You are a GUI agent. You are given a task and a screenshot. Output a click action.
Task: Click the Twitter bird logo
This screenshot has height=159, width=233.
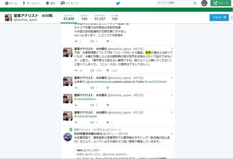(118, 3)
